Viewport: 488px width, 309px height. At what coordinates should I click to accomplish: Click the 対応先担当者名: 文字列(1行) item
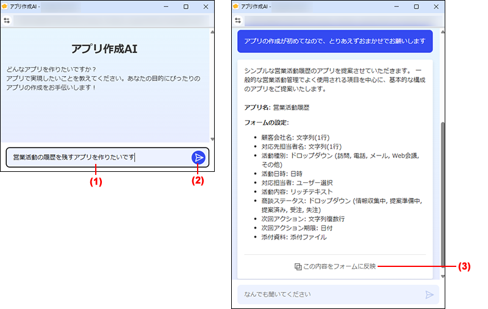[301, 146]
